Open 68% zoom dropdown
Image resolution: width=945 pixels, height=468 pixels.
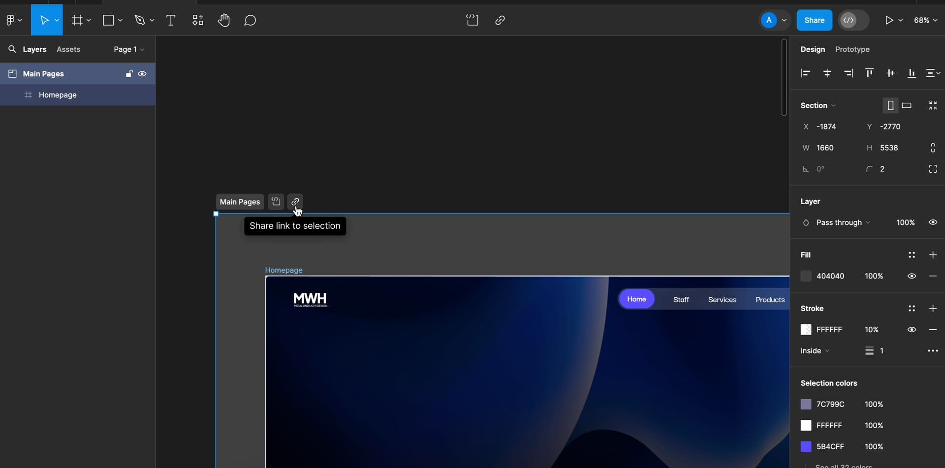[925, 20]
